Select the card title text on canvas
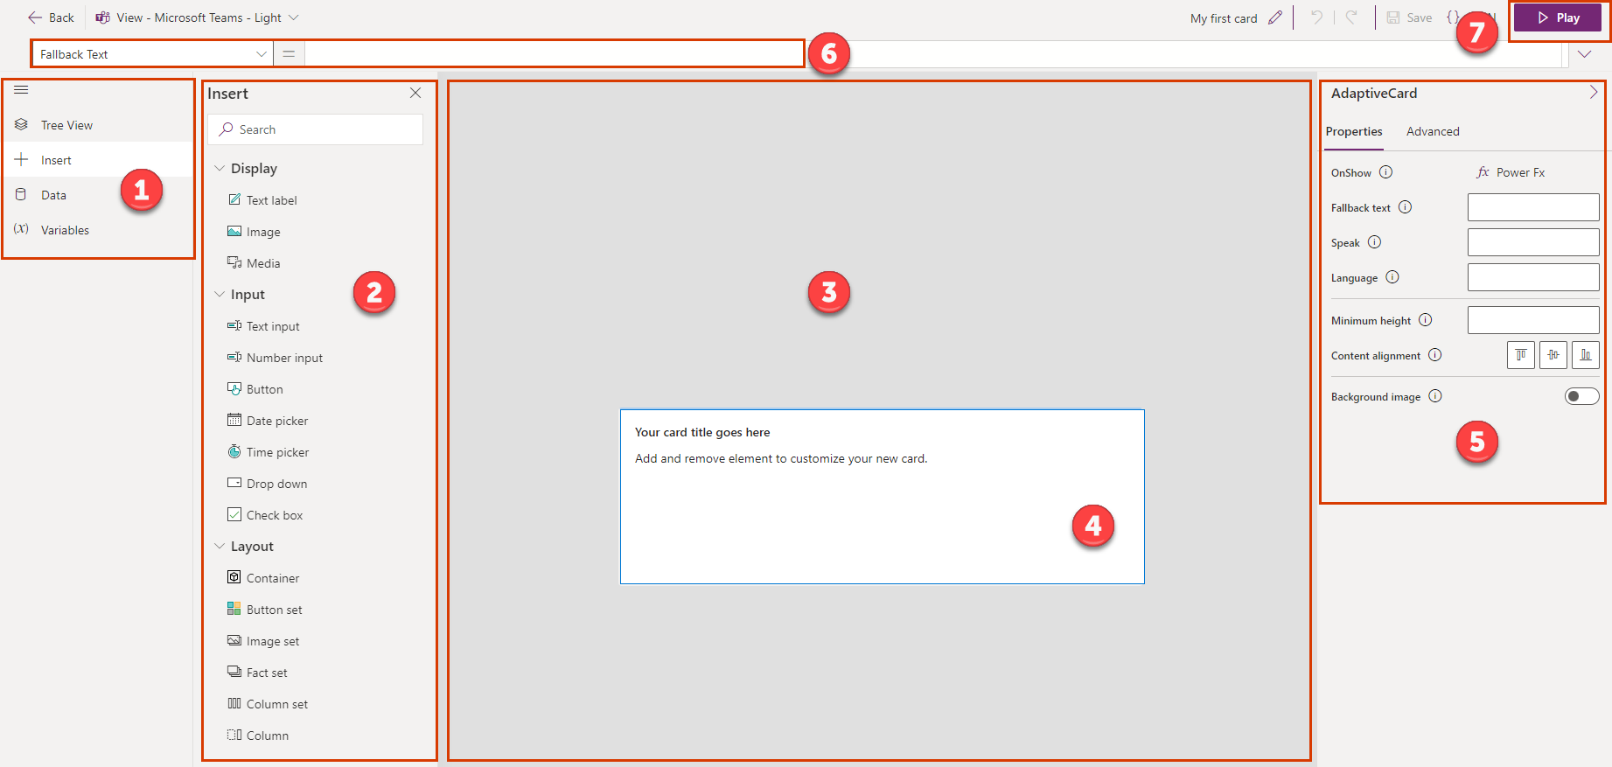 point(702,432)
